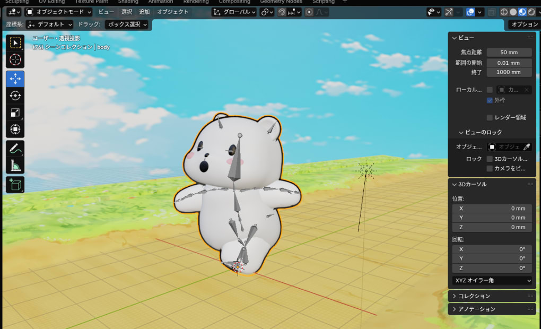
Task: Pick the Scale tool
Action: pos(15,112)
